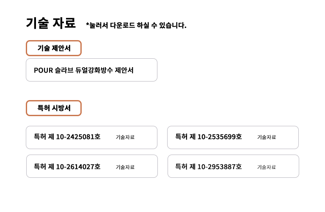Open patent 제 10-2425081호 download card
This screenshot has width=325, height=212.
(91, 137)
